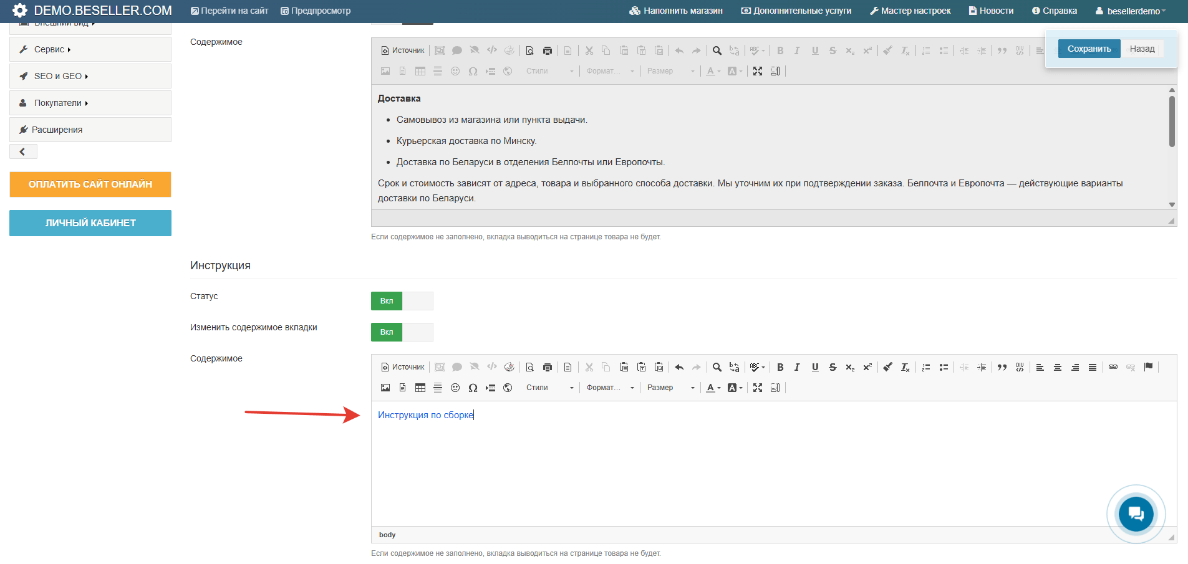Center align text in the Инструкция editor
This screenshot has width=1188, height=564.
pyautogui.click(x=1058, y=367)
